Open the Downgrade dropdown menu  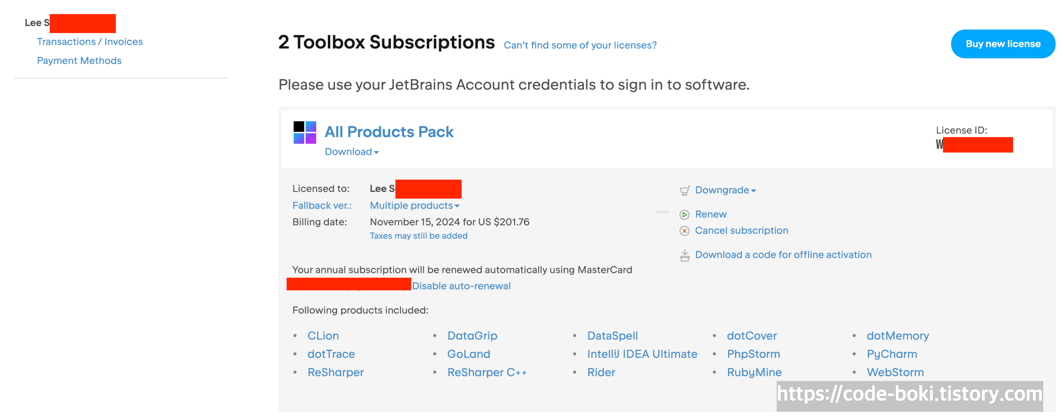[725, 190]
